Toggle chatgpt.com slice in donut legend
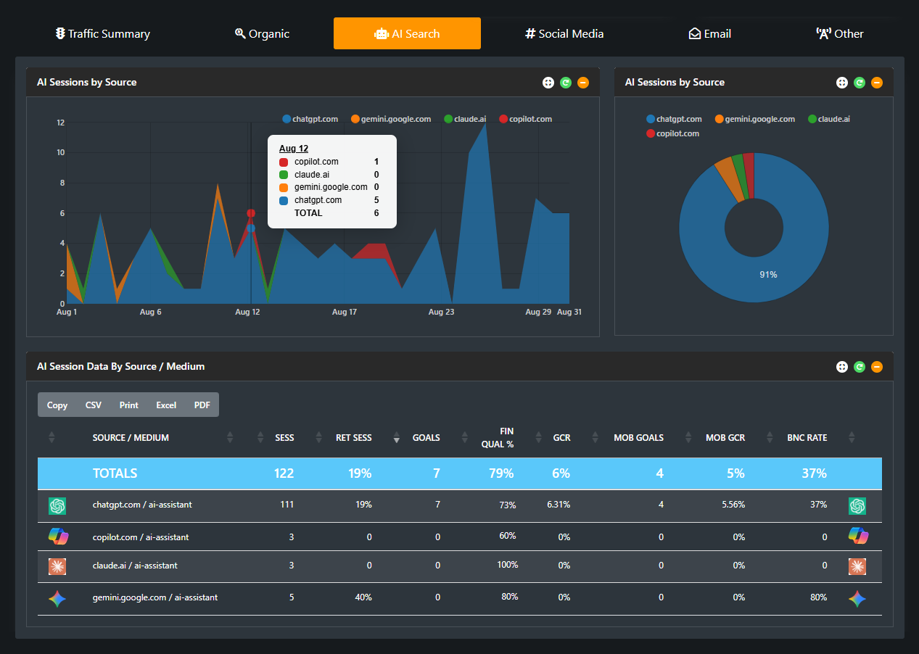Image resolution: width=919 pixels, height=654 pixels. (674, 119)
